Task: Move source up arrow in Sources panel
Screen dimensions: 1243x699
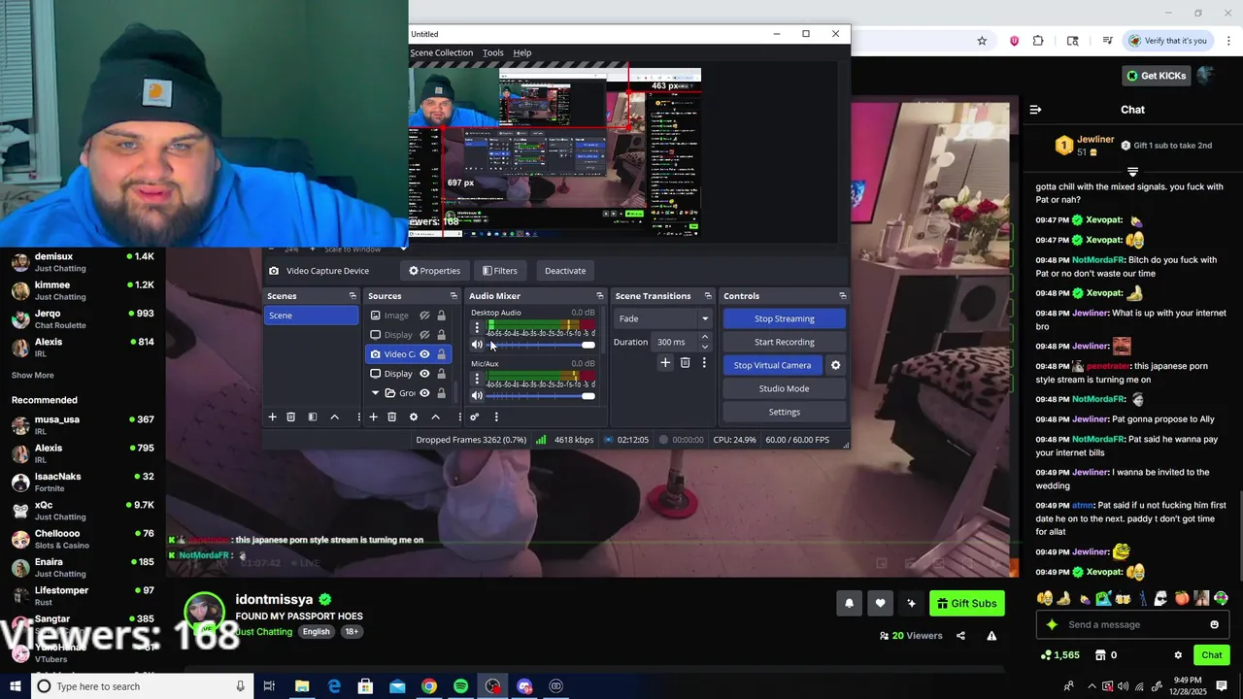Action: click(x=435, y=417)
